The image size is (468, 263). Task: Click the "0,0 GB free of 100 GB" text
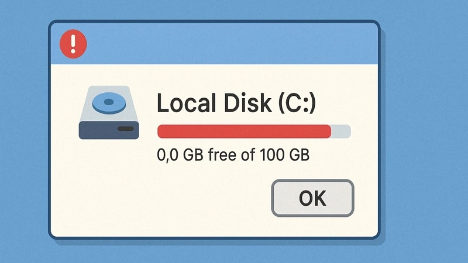(233, 155)
